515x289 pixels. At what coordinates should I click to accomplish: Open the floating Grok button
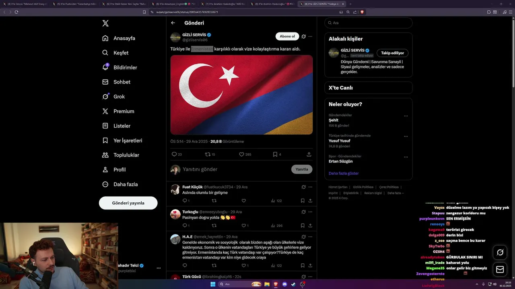click(x=500, y=252)
